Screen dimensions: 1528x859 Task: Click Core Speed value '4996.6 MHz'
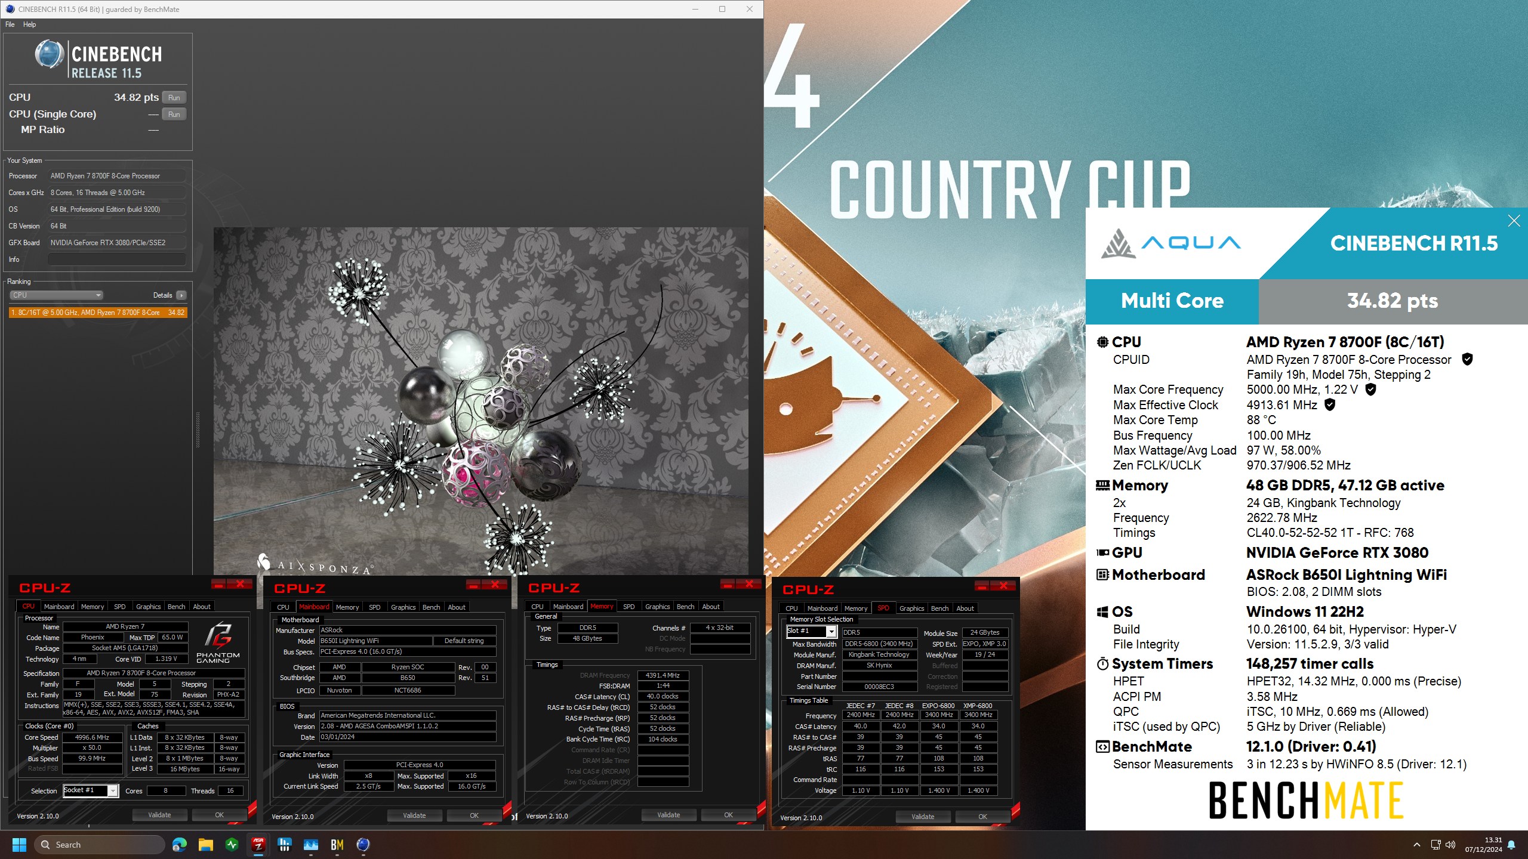point(92,737)
